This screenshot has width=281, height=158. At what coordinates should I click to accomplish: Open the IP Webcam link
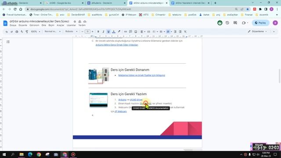point(121,111)
